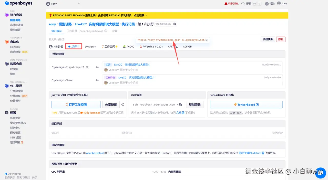Open 通知设置 in the sidebar

coord(15,132)
